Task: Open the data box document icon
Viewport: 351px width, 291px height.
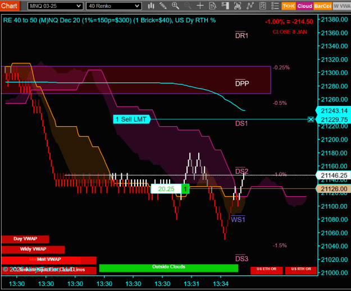Action: click(212, 6)
